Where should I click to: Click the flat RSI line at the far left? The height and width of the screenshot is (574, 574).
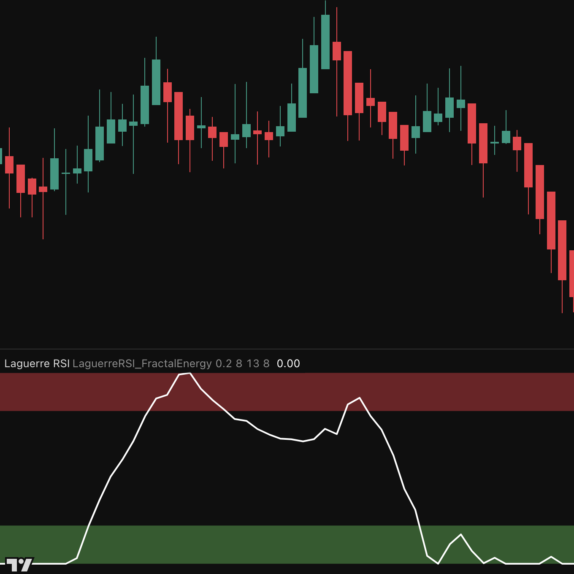[x=46, y=563]
